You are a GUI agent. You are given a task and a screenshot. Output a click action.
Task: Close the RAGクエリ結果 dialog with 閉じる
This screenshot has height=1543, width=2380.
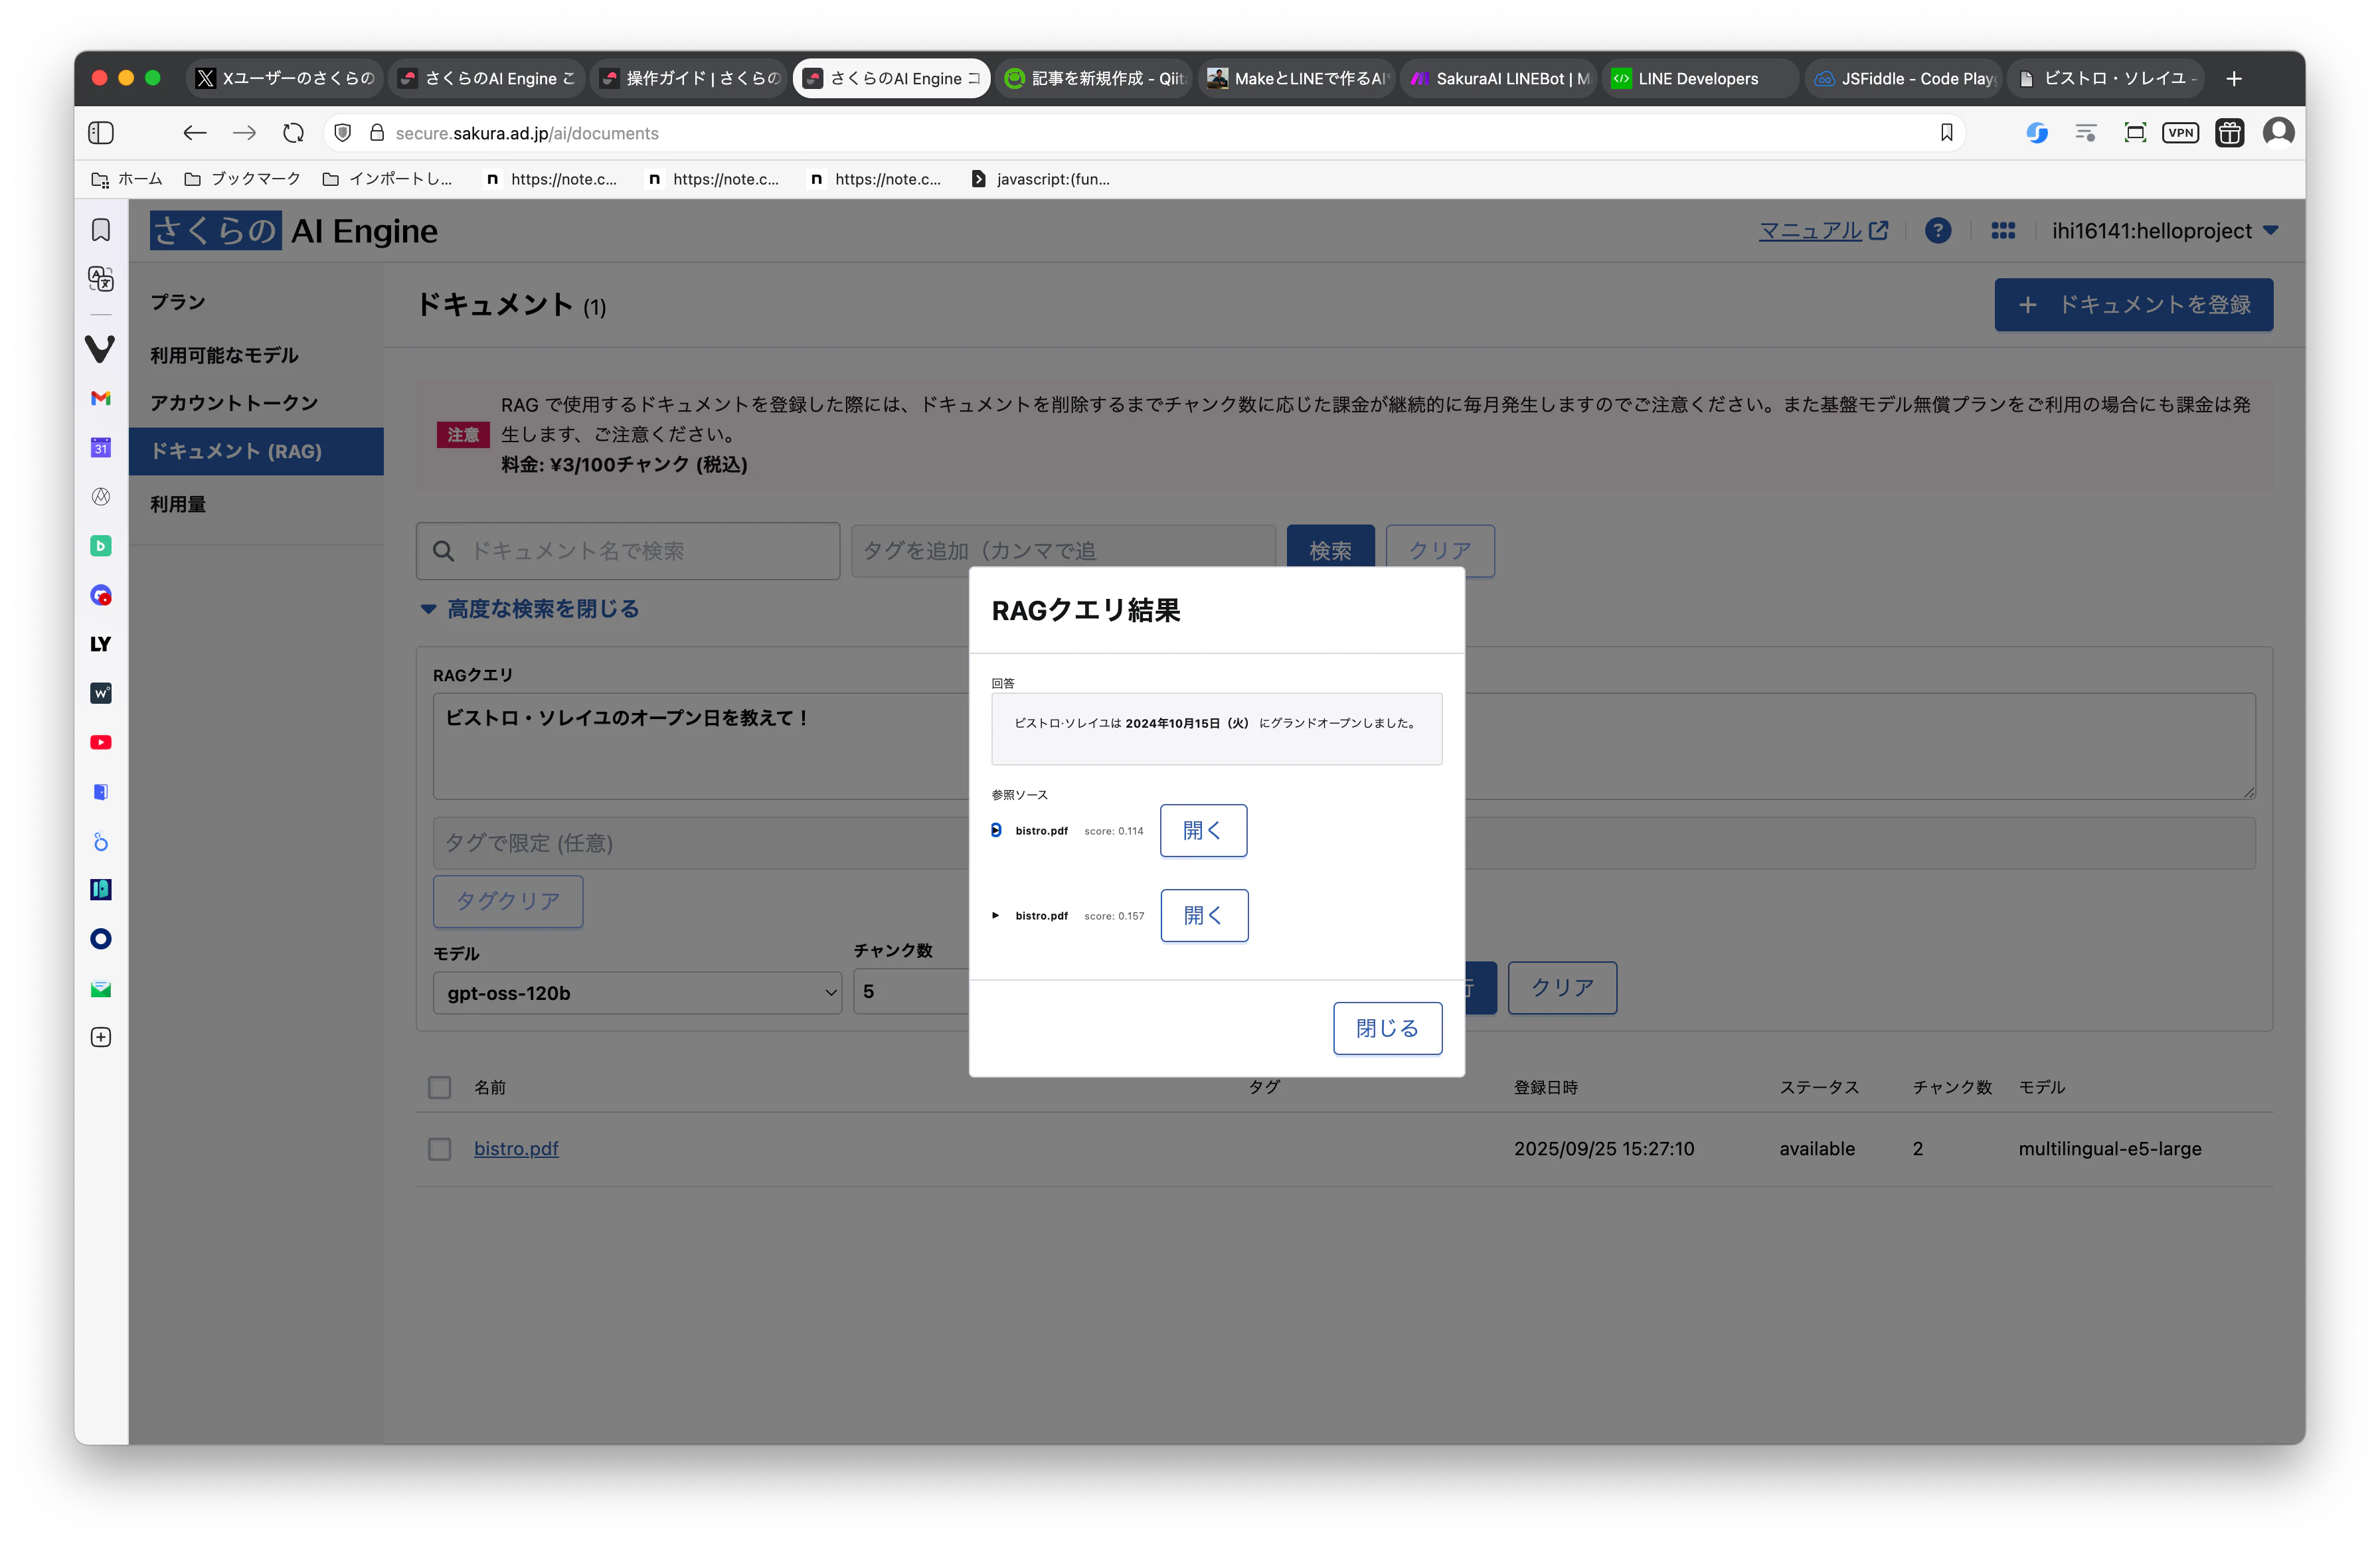1387,1028
